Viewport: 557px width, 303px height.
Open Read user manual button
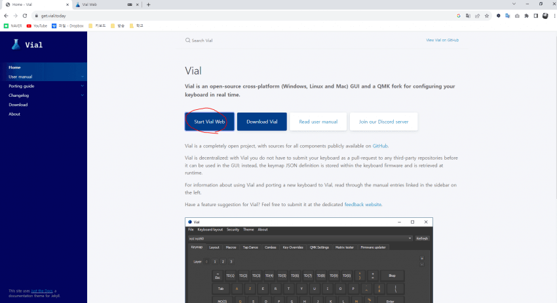click(x=318, y=122)
